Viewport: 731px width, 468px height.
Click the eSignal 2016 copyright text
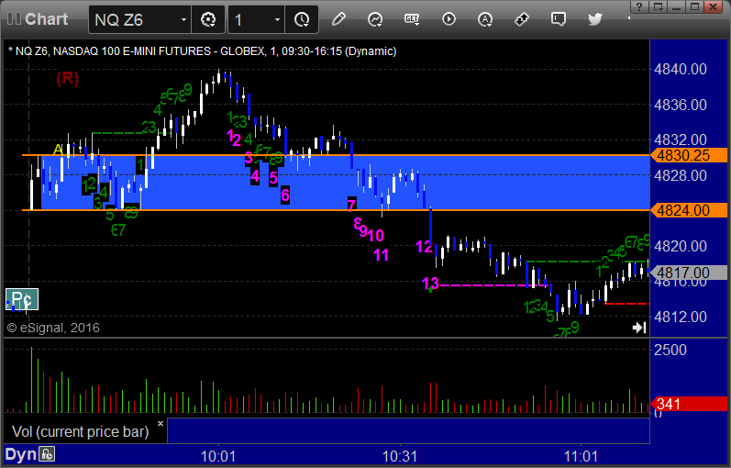click(x=53, y=328)
